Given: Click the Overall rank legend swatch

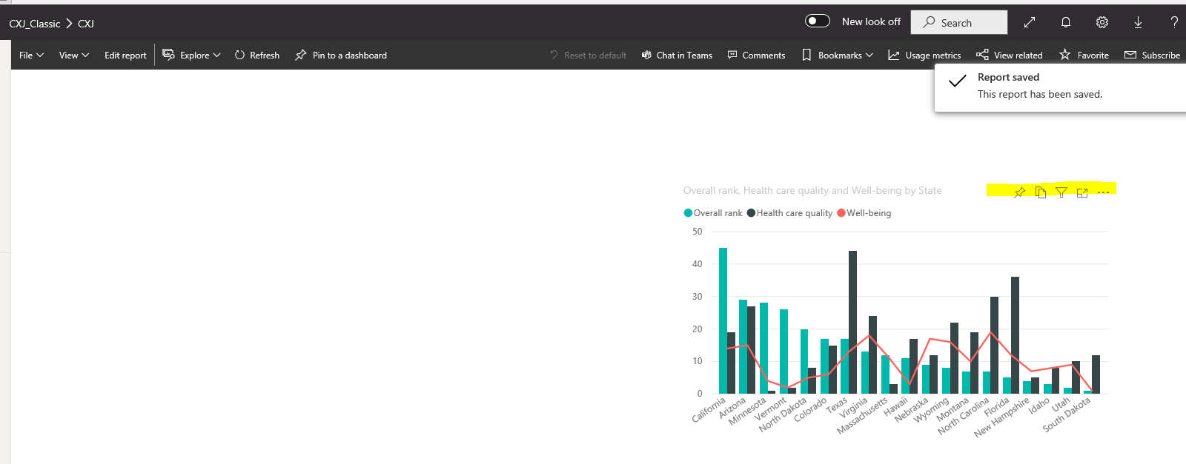Looking at the screenshot, I should click(688, 213).
